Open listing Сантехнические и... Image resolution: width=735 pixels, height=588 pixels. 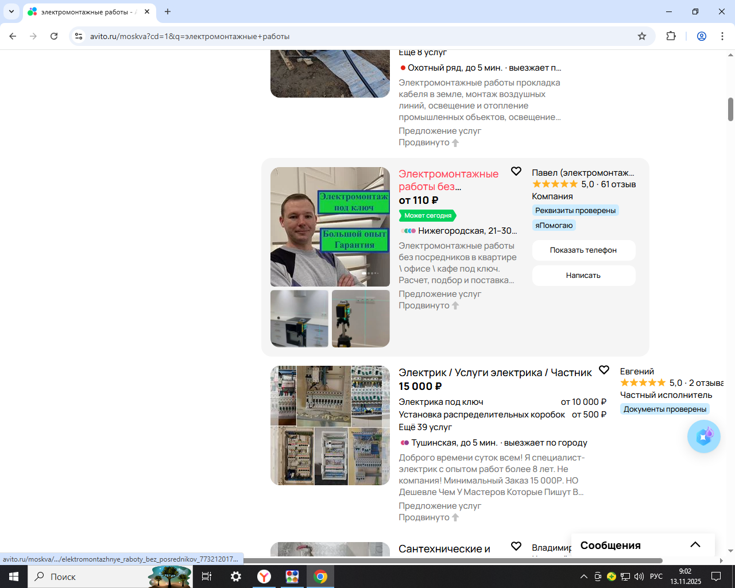pyautogui.click(x=444, y=549)
